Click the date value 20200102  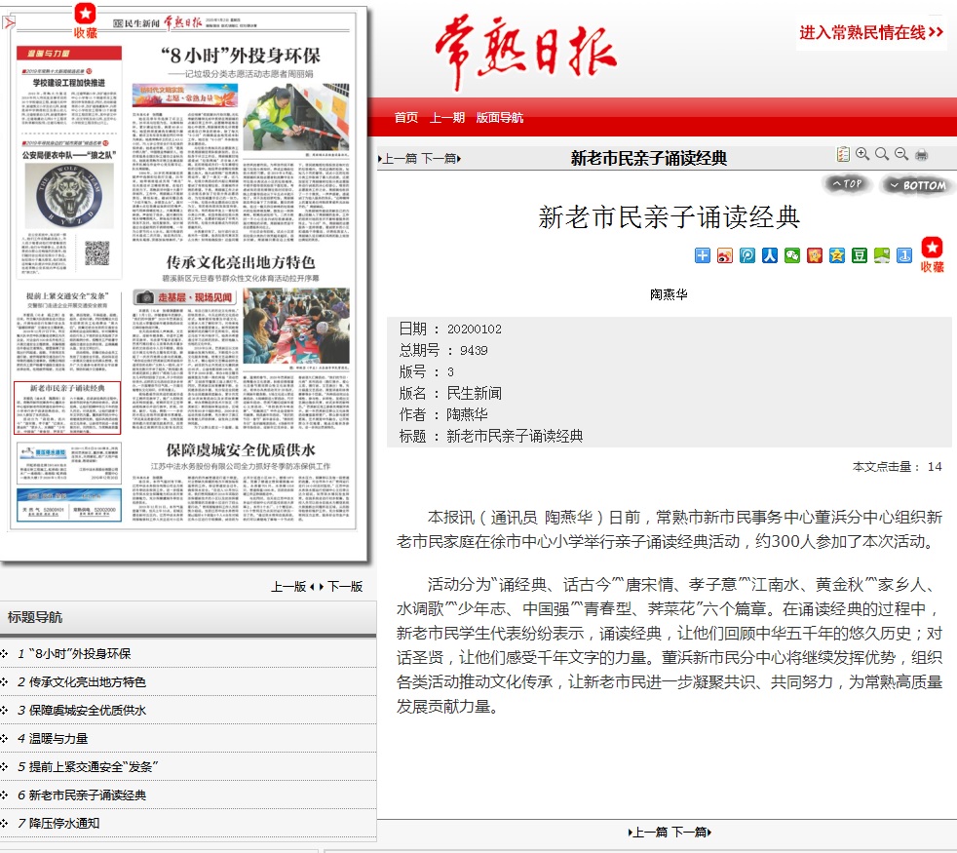point(475,330)
